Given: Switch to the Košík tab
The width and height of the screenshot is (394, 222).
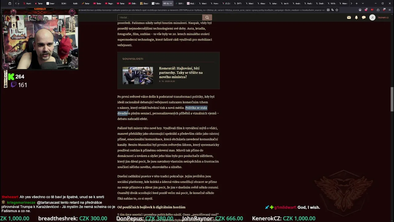Looking at the screenshot, I should tap(74, 3).
